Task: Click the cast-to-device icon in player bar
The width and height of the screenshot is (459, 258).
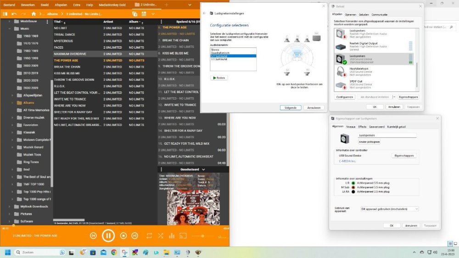Action: [x=183, y=236]
